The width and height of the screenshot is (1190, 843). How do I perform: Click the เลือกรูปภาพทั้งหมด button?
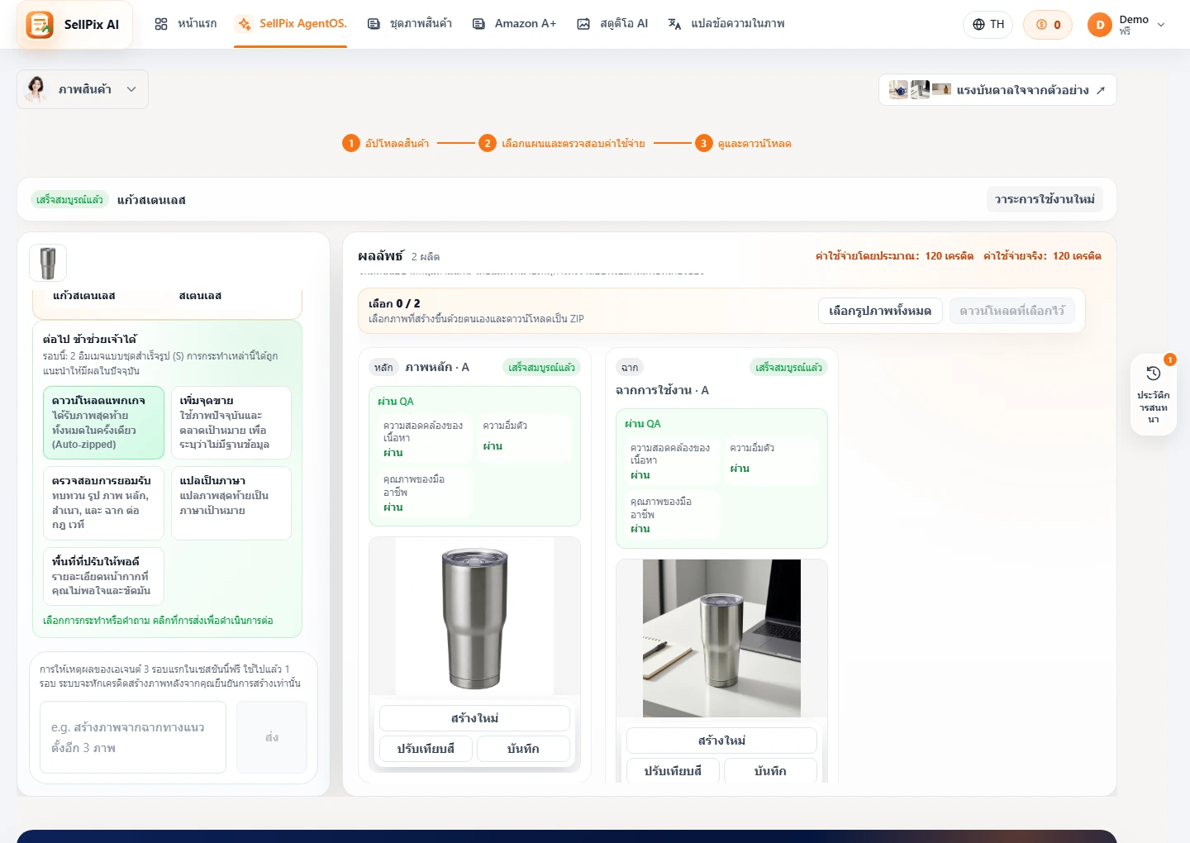(880, 311)
